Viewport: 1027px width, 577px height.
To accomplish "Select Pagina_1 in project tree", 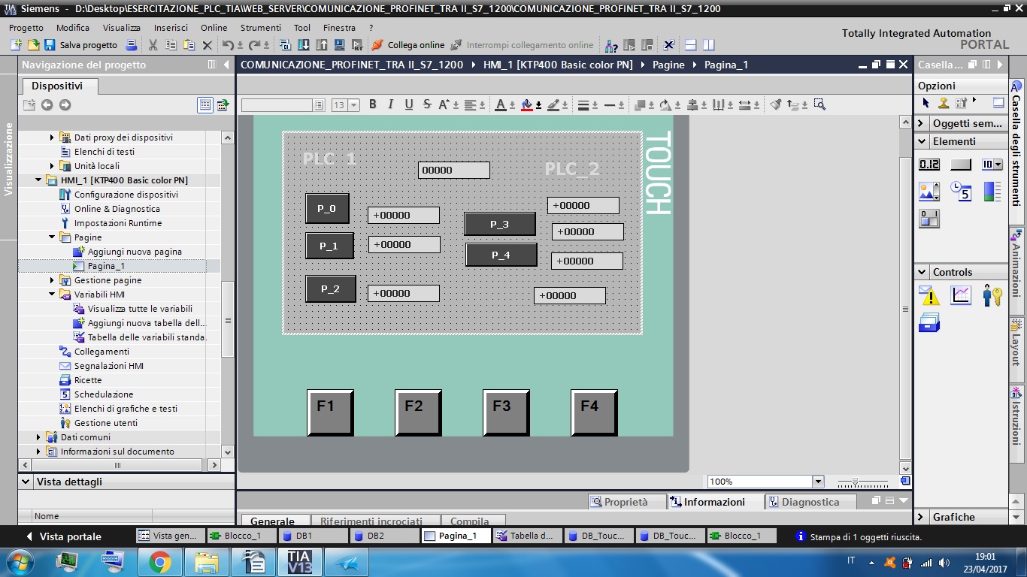I will (x=106, y=266).
